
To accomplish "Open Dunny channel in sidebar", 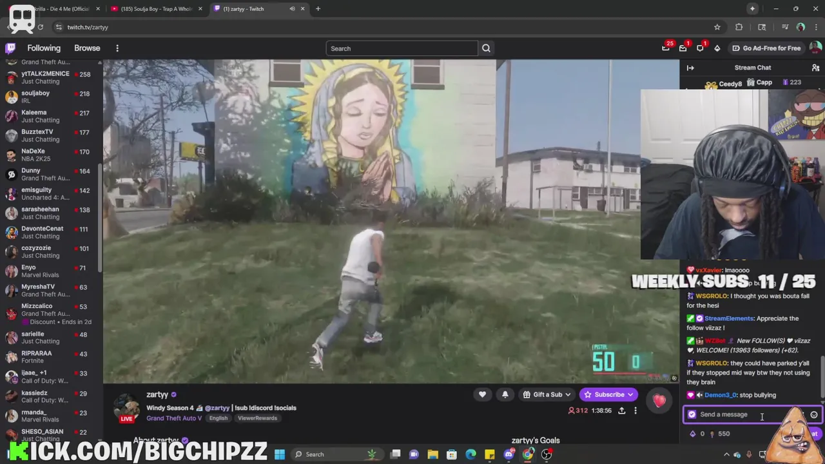I will [x=50, y=174].
